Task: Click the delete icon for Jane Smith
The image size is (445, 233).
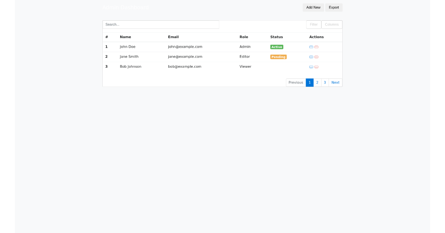Action: pos(316,57)
